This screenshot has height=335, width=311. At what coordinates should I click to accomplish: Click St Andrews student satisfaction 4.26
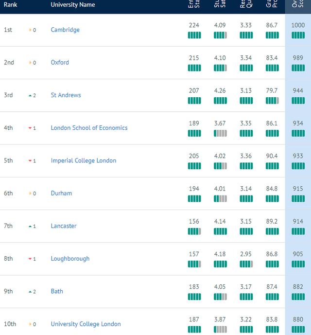tap(220, 90)
